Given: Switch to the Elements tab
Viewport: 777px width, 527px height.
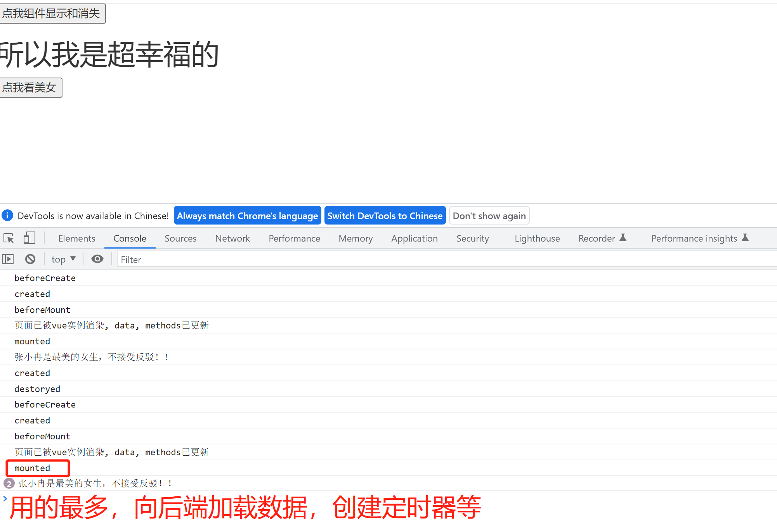Looking at the screenshot, I should pyautogui.click(x=76, y=238).
